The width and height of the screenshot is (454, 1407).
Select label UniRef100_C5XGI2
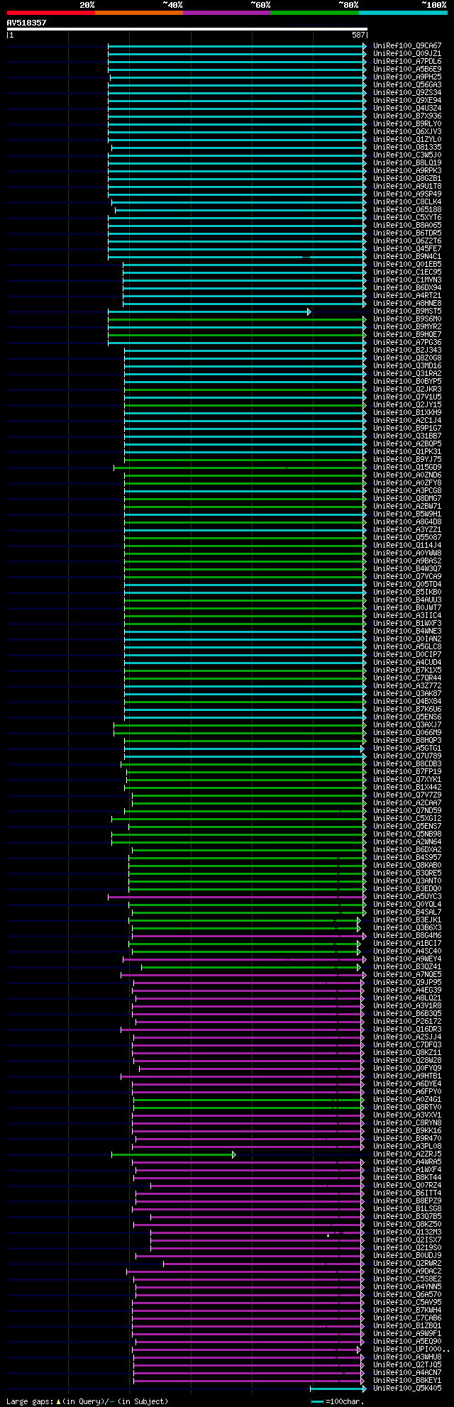[407, 818]
